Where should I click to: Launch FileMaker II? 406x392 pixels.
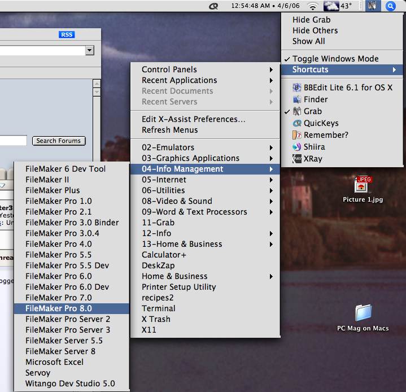click(72, 180)
